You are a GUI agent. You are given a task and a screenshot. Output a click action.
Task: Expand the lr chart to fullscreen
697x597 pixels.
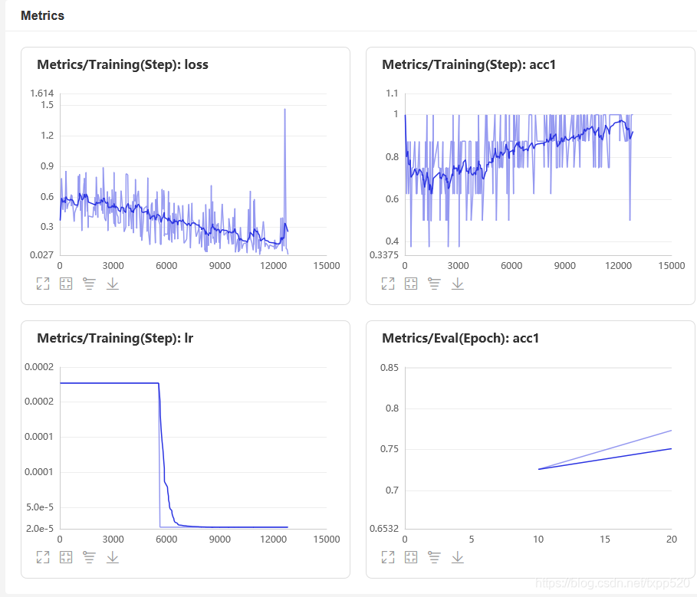[x=43, y=557]
